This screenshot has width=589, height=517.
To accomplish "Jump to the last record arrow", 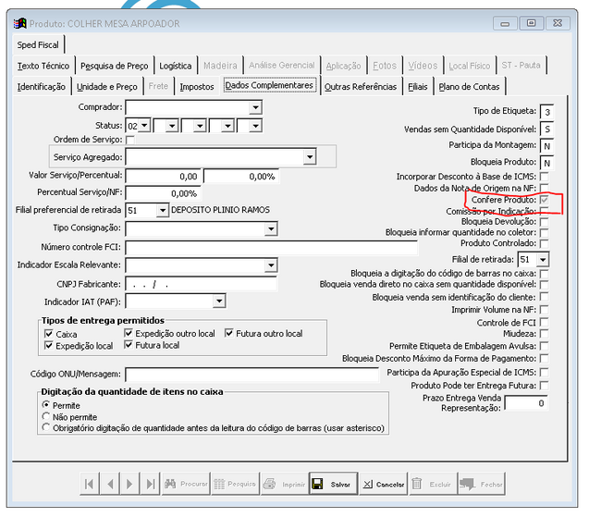I will 149,484.
